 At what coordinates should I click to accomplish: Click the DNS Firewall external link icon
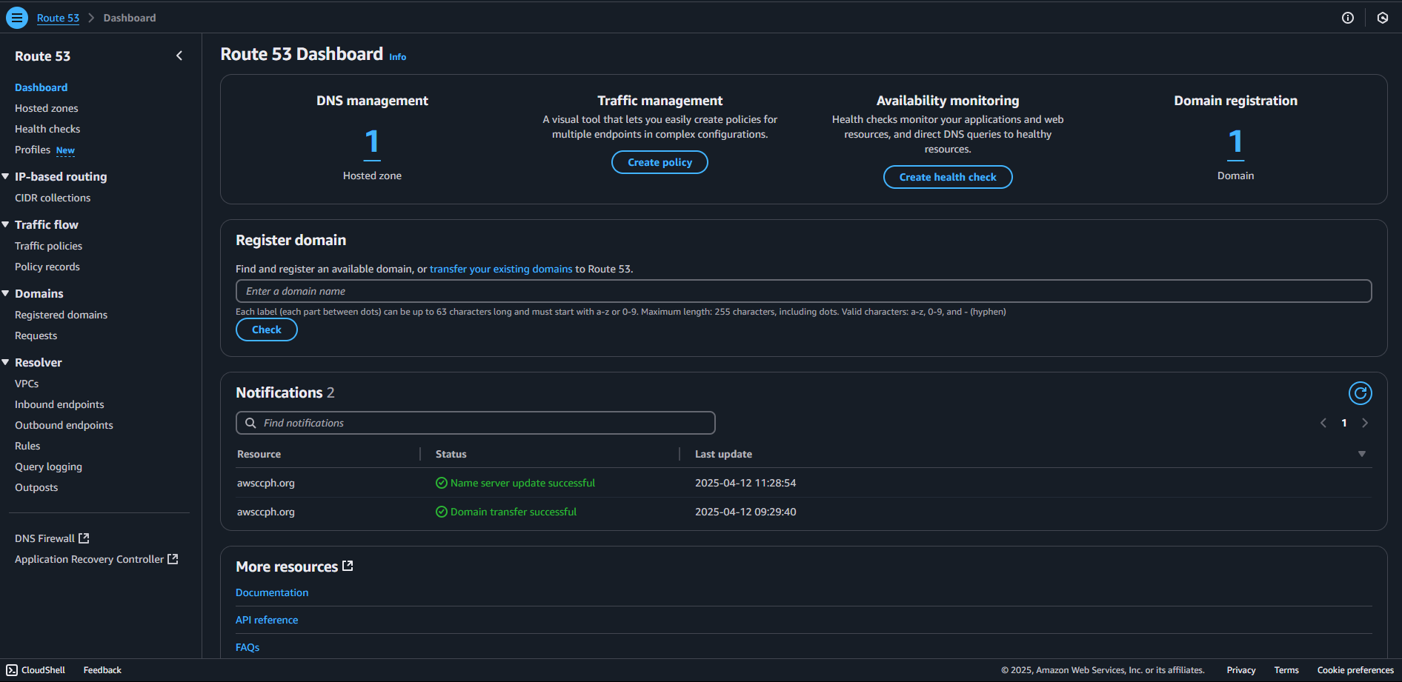[x=84, y=538]
